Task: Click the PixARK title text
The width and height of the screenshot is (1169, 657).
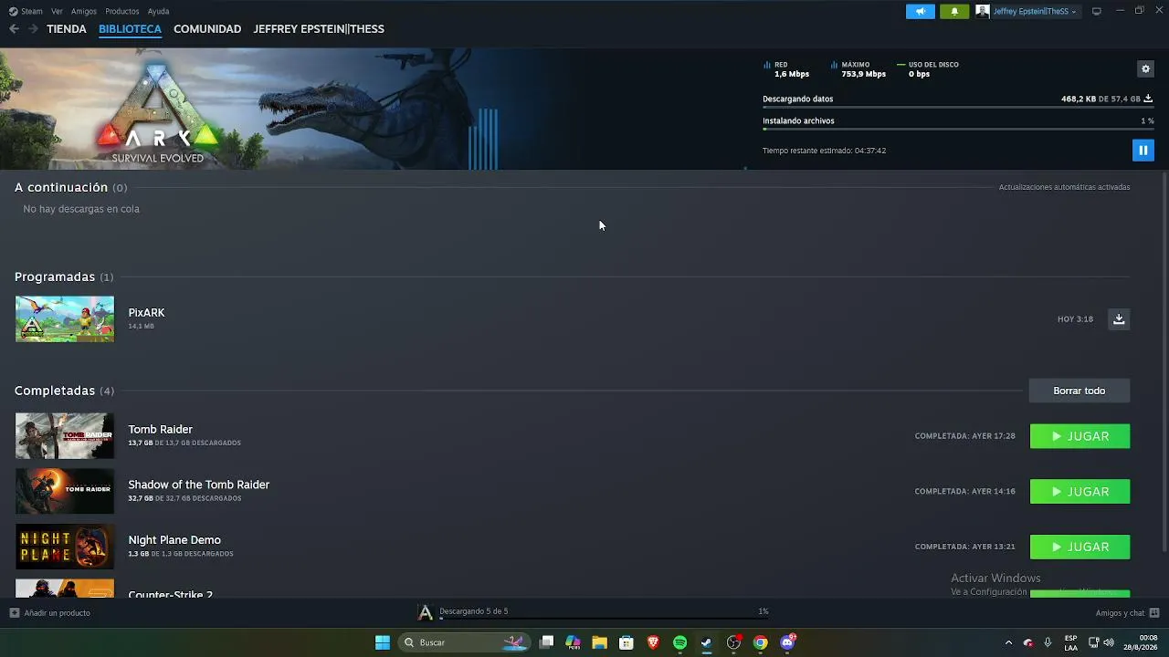Action: click(146, 313)
